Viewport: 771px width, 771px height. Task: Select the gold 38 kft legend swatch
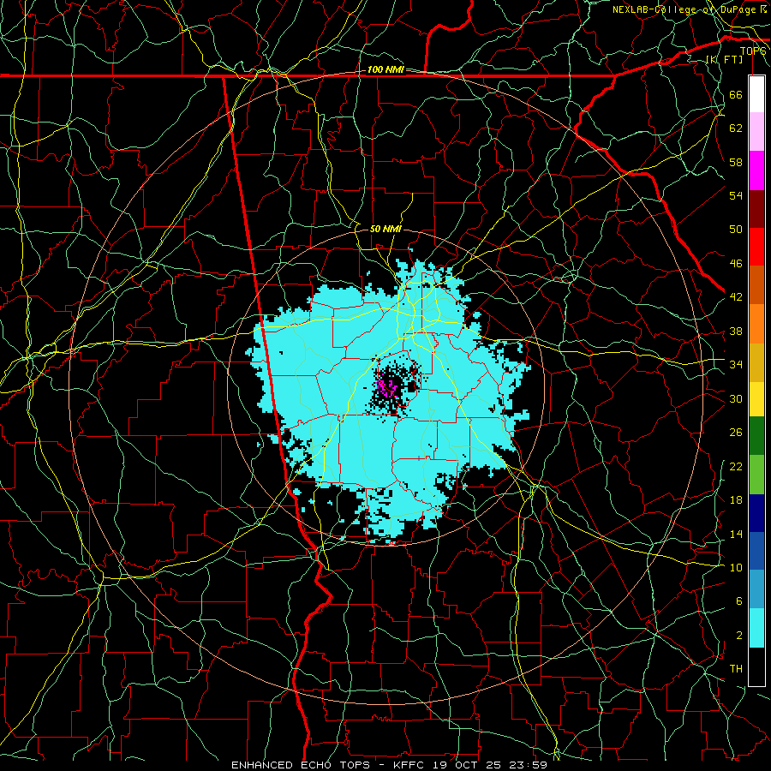pos(756,362)
